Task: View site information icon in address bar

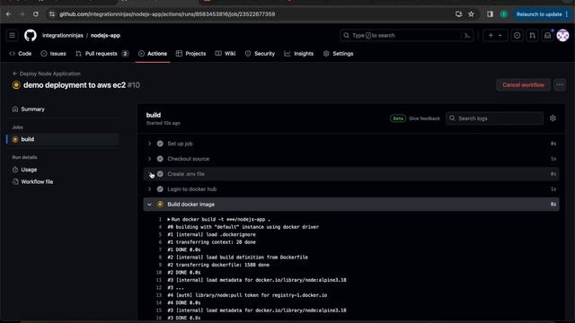Action: coord(52,14)
